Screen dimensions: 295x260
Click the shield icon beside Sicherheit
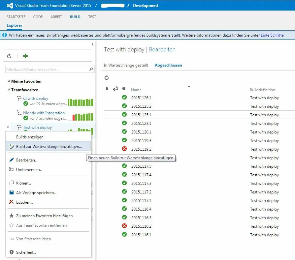click(12, 252)
